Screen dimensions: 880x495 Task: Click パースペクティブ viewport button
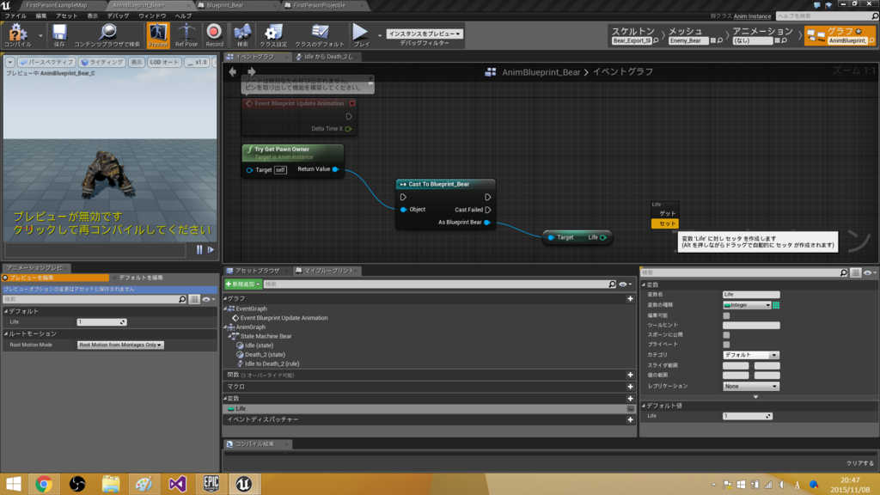(46, 62)
